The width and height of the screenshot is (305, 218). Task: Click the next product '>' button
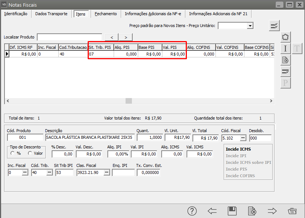[126, 37]
